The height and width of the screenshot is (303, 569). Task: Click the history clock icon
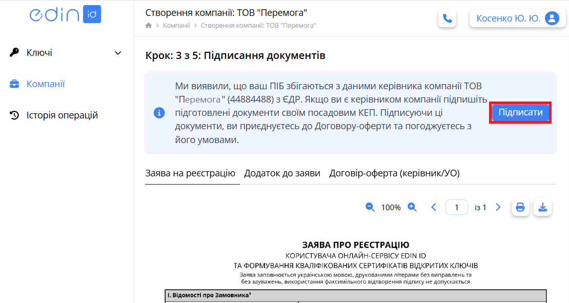tap(14, 115)
